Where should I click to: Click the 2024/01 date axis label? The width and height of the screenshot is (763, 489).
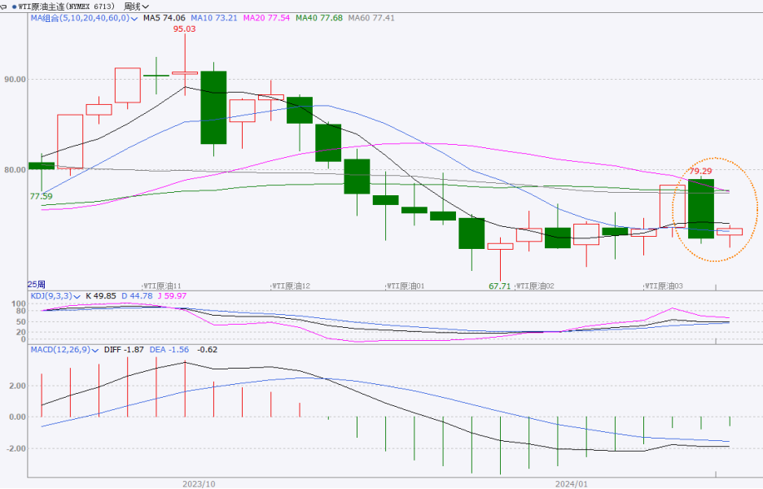tap(571, 482)
